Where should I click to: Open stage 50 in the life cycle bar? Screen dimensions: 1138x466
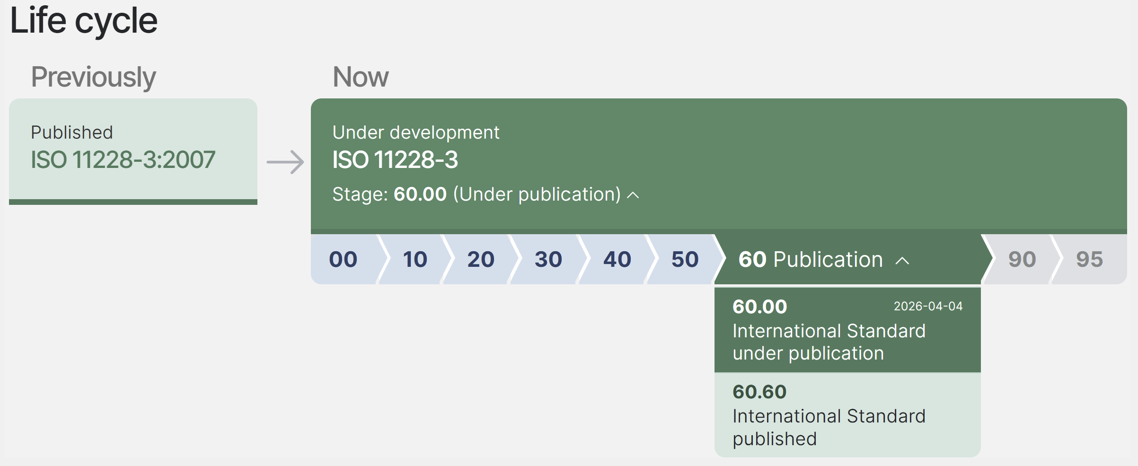pos(684,259)
